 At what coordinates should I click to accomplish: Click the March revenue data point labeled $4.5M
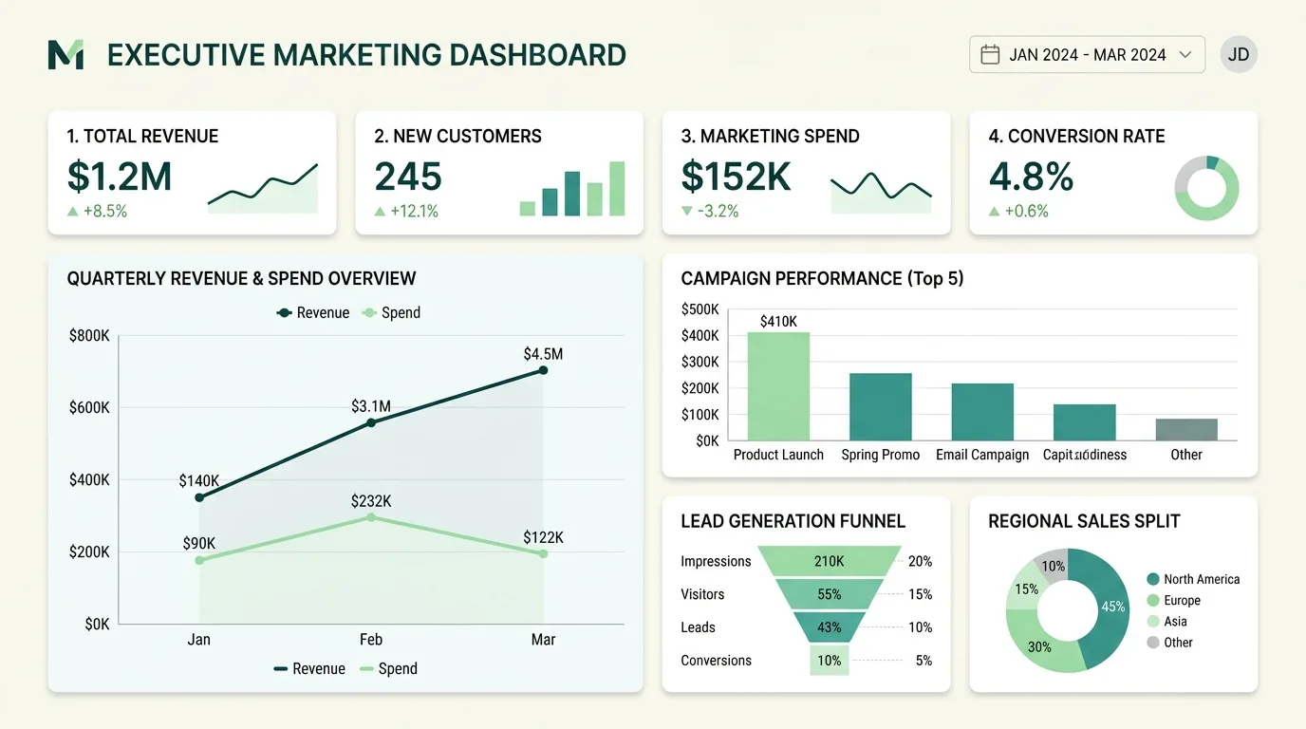coord(543,370)
